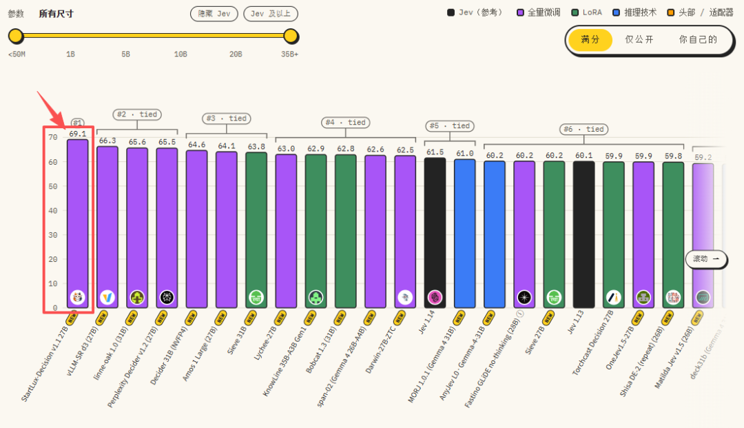The height and width of the screenshot is (428, 744).
Task: Click the blue AnyJev L0 · Gemma-4-31B bar
Action: click(x=495, y=234)
